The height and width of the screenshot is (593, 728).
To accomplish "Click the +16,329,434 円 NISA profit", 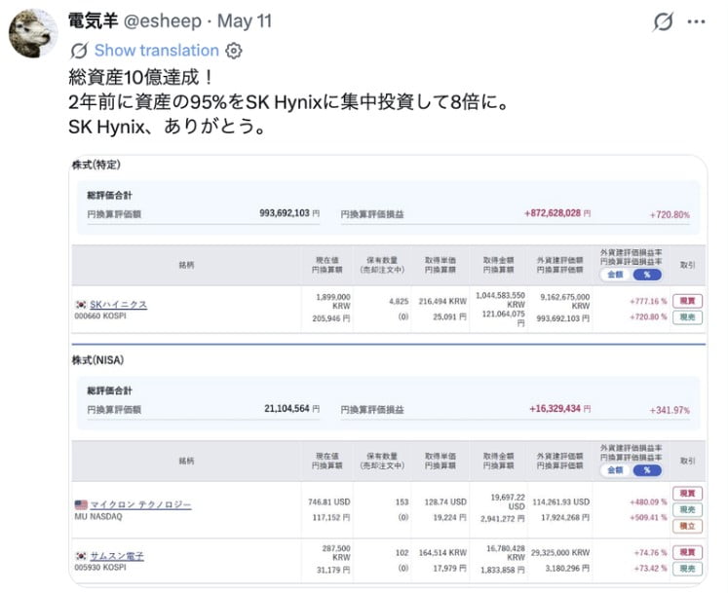I will (x=560, y=408).
